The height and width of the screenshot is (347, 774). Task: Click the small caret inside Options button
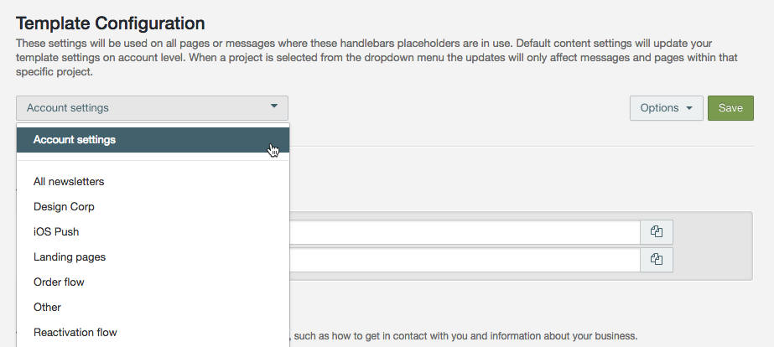point(688,108)
